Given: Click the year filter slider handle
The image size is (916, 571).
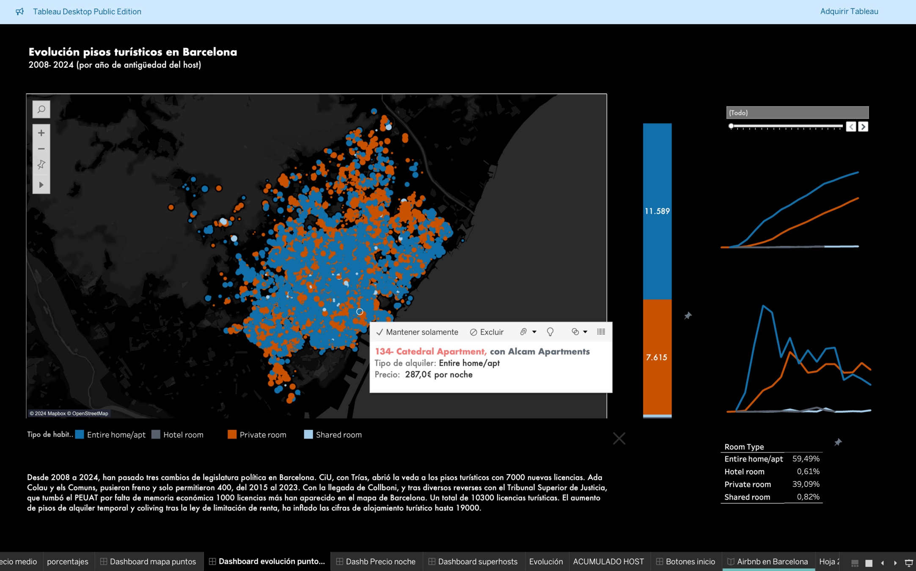Looking at the screenshot, I should click(731, 126).
